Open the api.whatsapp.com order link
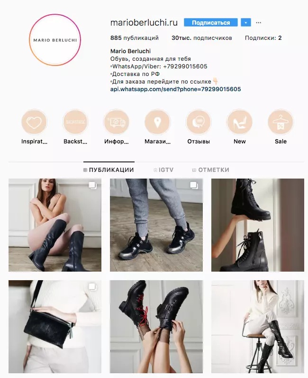The height and width of the screenshot is (378, 308). (175, 89)
